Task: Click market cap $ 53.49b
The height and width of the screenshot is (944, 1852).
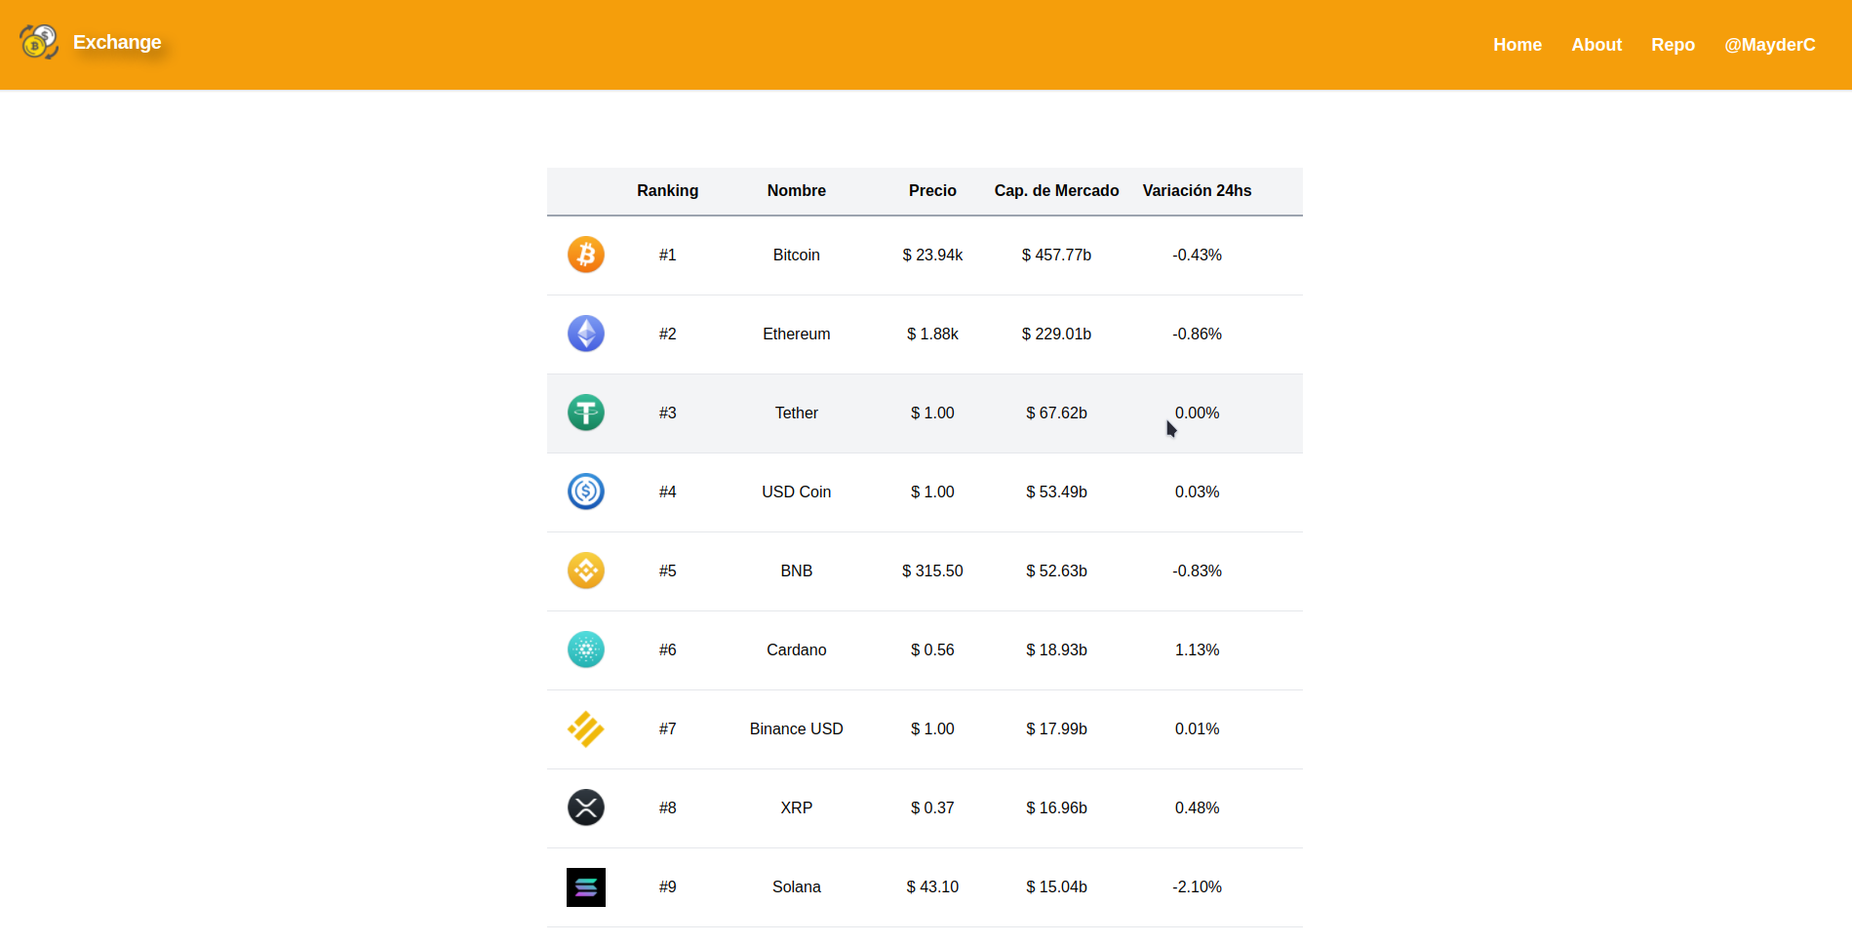Action: pos(1056,492)
